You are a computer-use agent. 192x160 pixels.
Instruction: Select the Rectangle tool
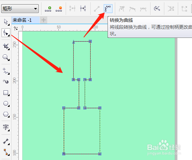point(6,93)
